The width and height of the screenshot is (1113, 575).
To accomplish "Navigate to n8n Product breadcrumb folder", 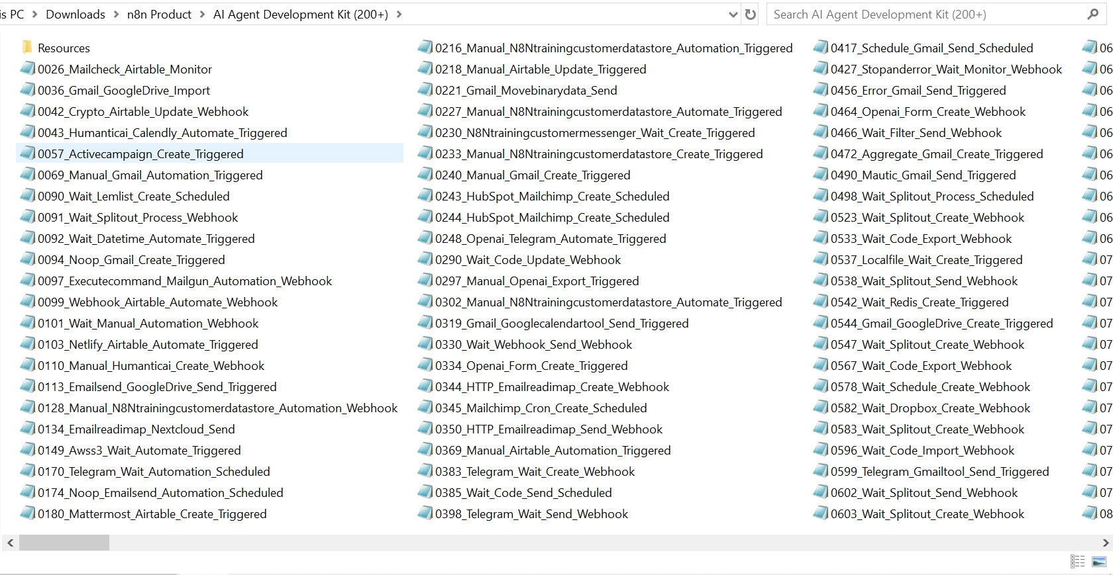I will tap(159, 15).
